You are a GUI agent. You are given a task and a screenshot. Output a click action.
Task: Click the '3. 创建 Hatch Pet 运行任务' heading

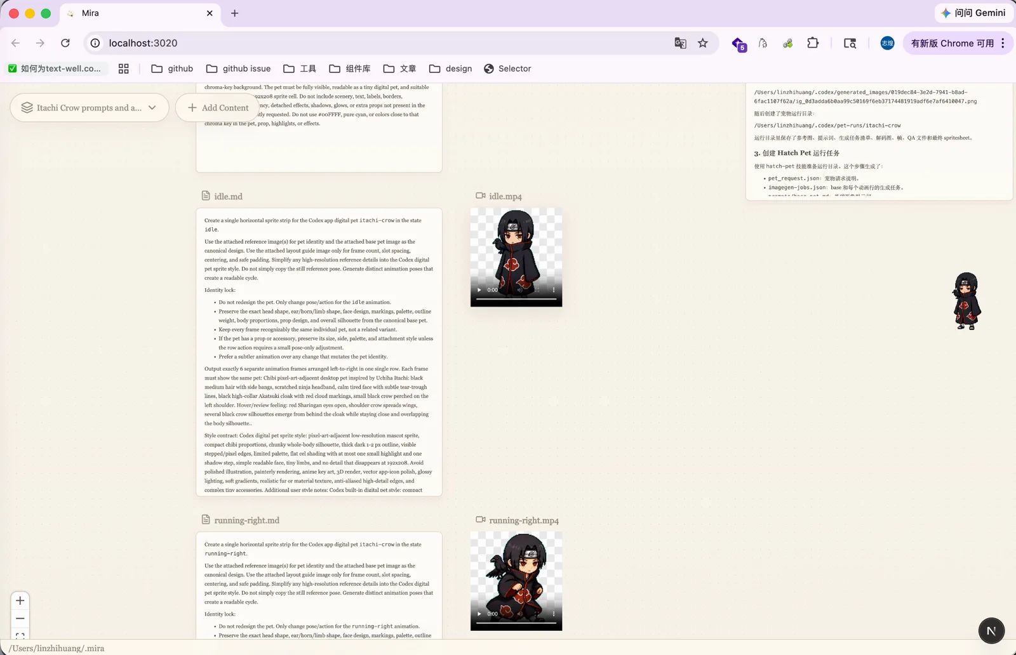click(797, 153)
